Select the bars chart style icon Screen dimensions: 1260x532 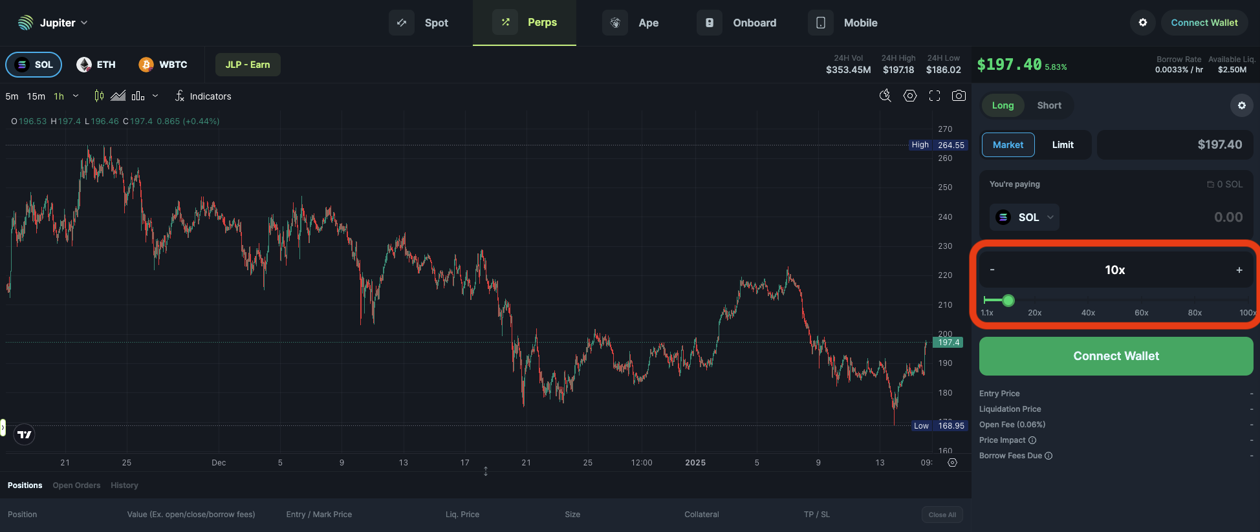(x=138, y=96)
